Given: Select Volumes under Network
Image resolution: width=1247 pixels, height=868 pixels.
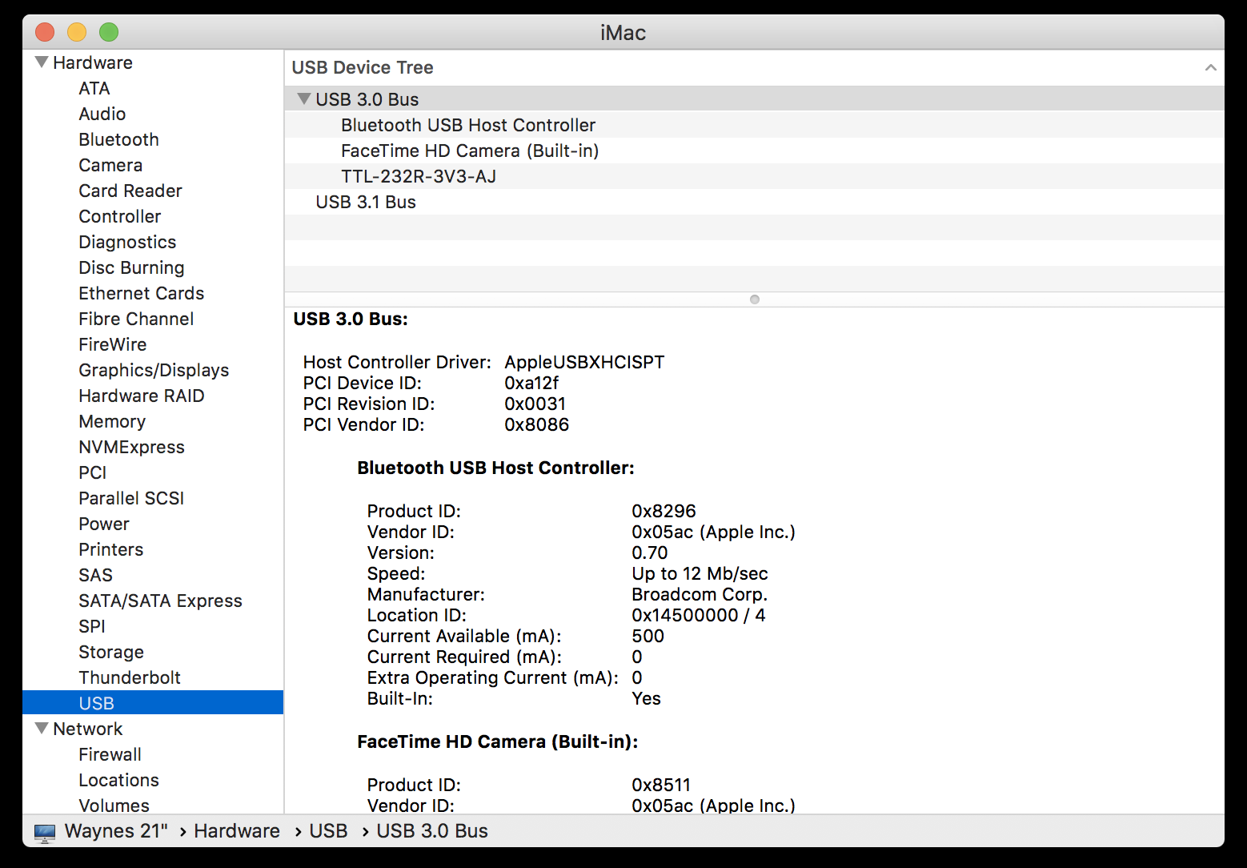Looking at the screenshot, I should point(114,806).
